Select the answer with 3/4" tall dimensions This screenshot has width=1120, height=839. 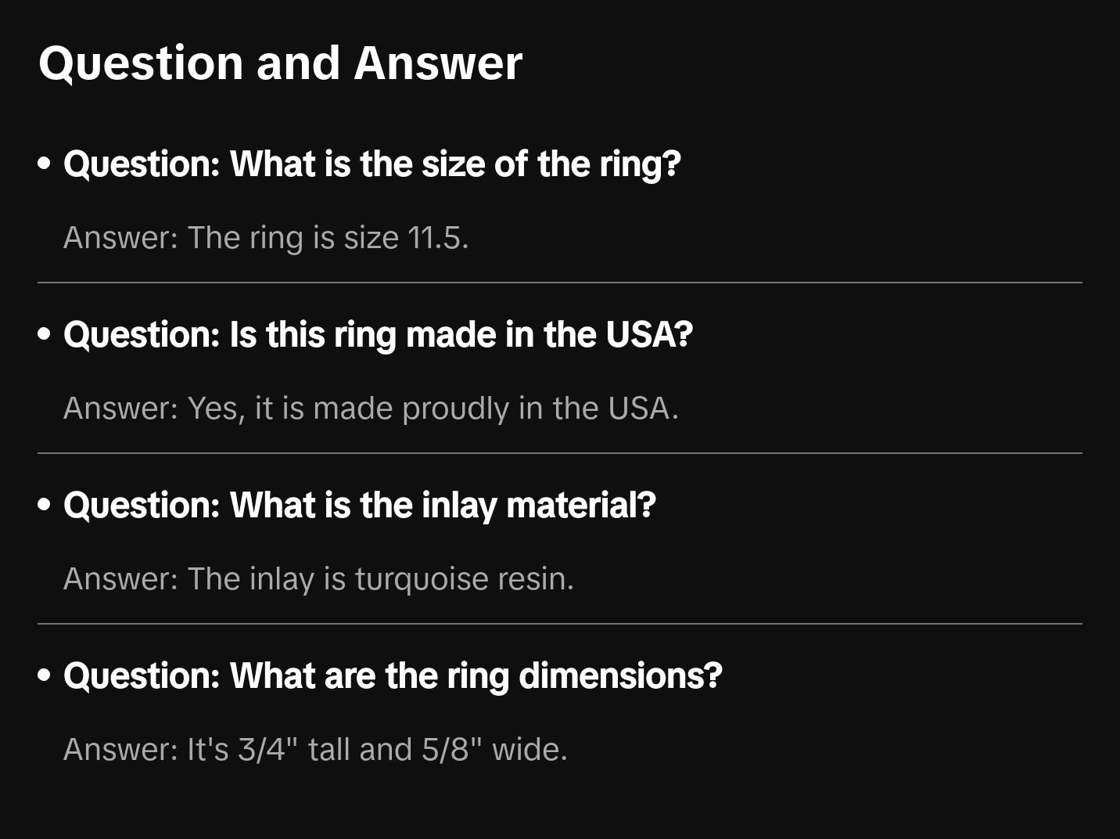pyautogui.click(x=315, y=749)
